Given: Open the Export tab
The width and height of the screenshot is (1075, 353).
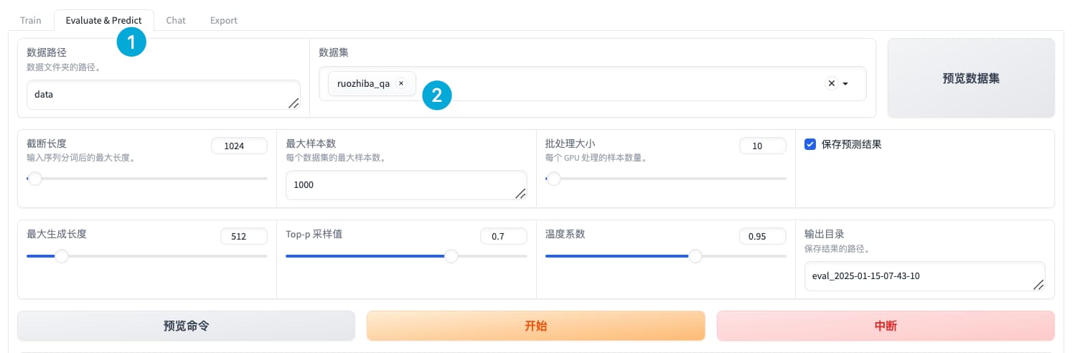Looking at the screenshot, I should pos(224,20).
